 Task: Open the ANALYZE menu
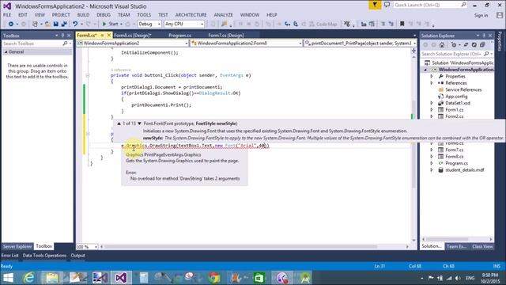(x=223, y=15)
